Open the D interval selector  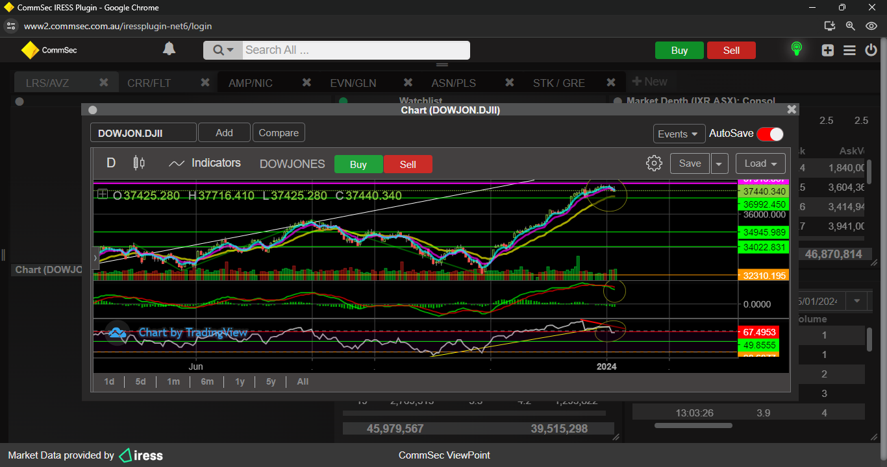coord(111,163)
